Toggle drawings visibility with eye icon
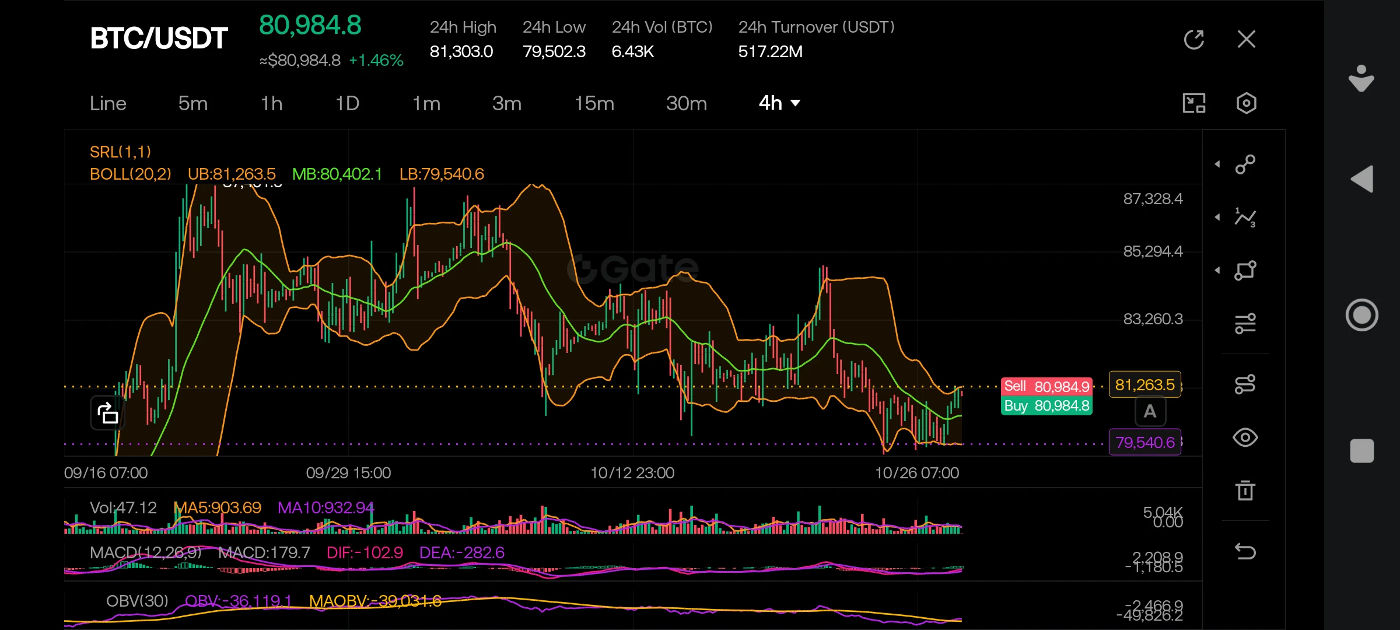 click(1245, 437)
